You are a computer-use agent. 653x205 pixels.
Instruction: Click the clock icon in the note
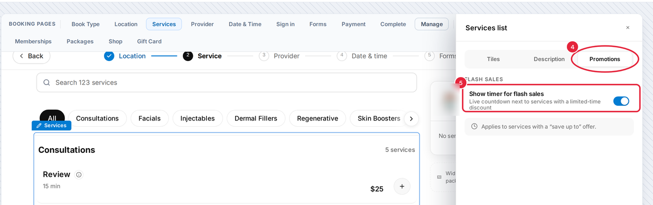[474, 127]
